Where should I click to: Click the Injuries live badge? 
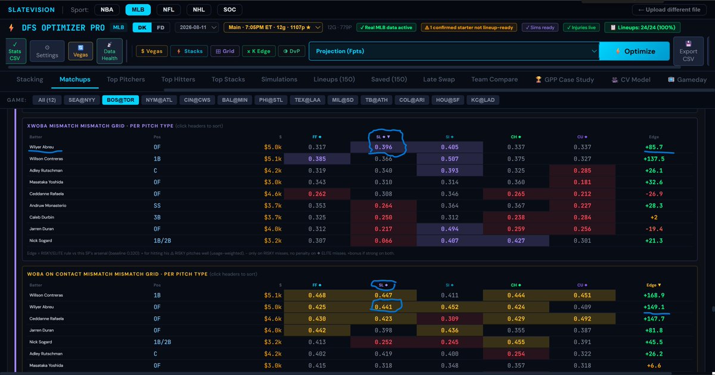pyautogui.click(x=581, y=27)
